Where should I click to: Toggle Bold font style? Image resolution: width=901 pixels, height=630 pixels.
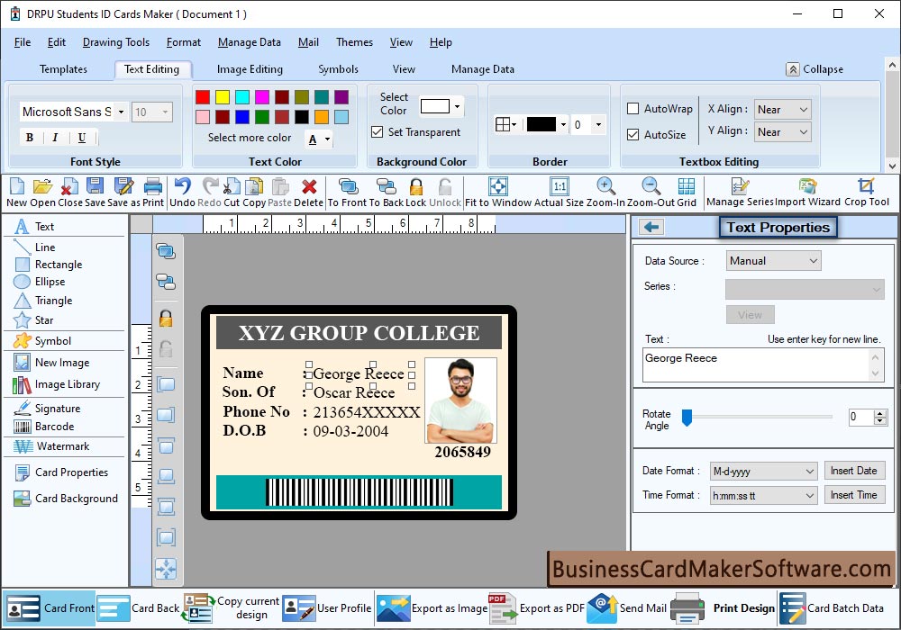pyautogui.click(x=30, y=137)
